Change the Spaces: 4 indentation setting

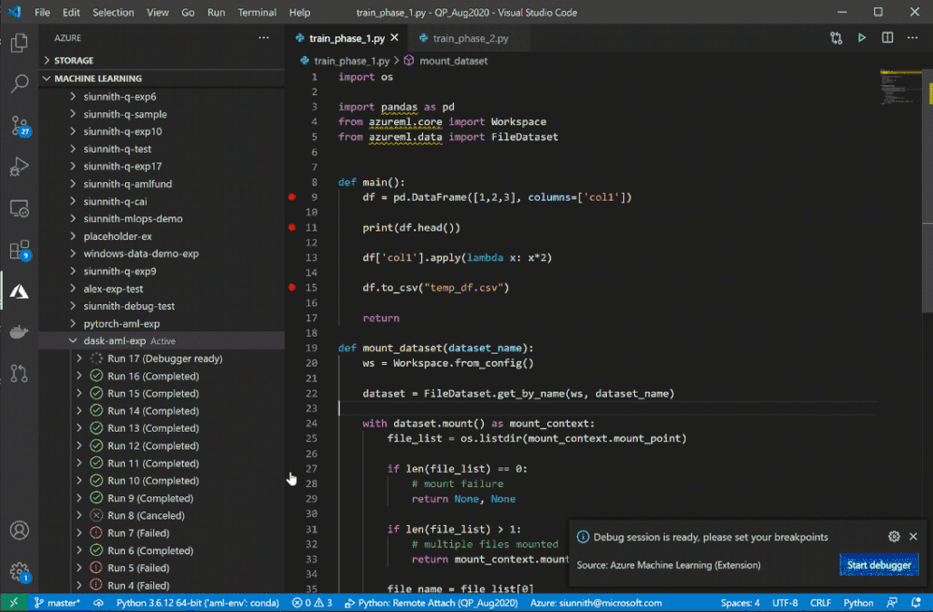point(740,603)
